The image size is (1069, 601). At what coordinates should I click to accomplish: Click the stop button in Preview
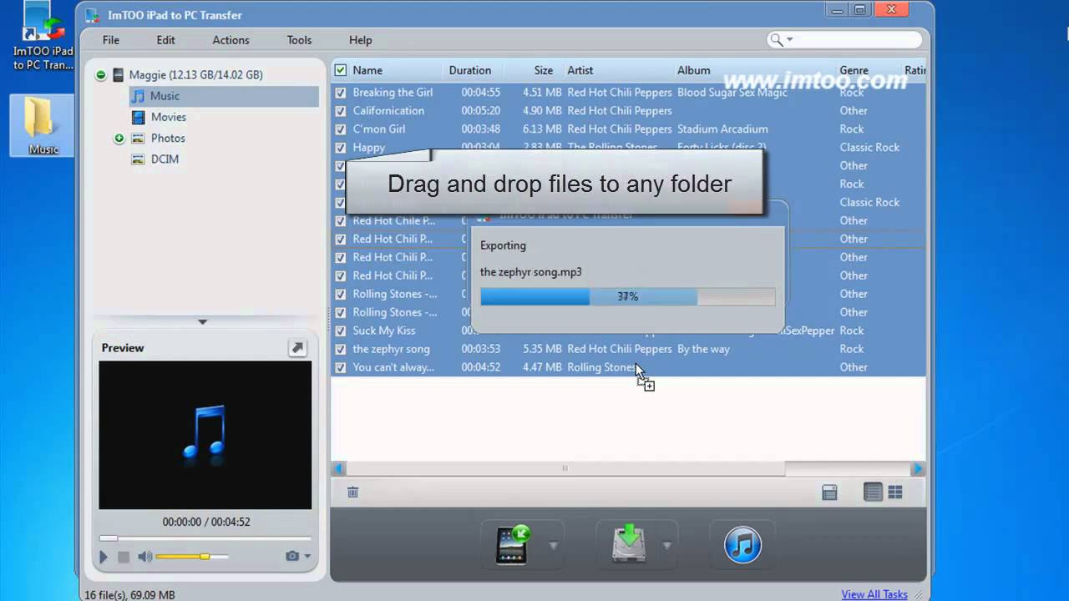pyautogui.click(x=124, y=557)
